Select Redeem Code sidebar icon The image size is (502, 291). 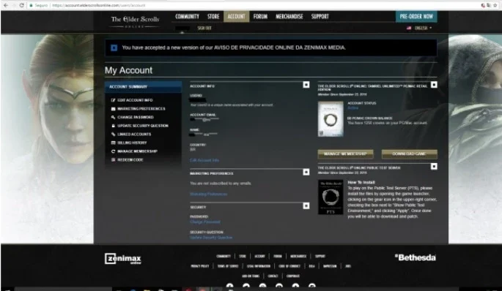113,159
